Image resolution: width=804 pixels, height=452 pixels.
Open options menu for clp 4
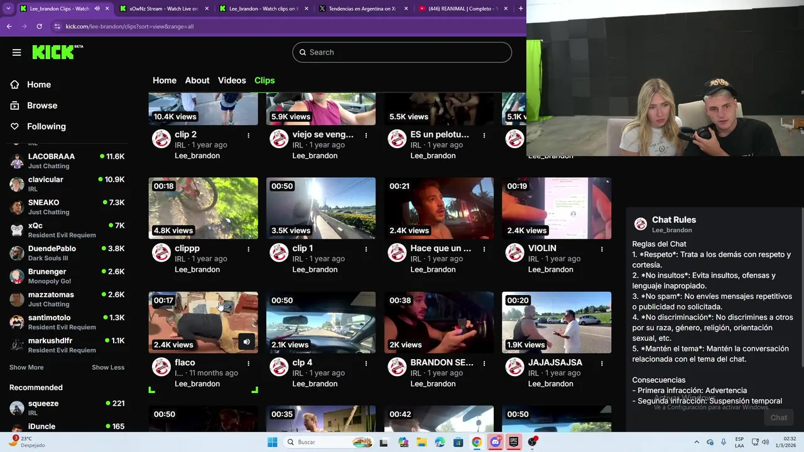[x=366, y=363]
